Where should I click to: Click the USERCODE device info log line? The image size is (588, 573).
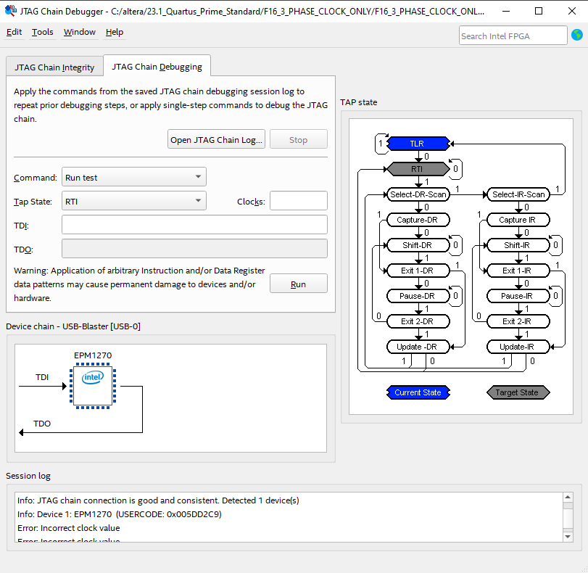tap(119, 514)
